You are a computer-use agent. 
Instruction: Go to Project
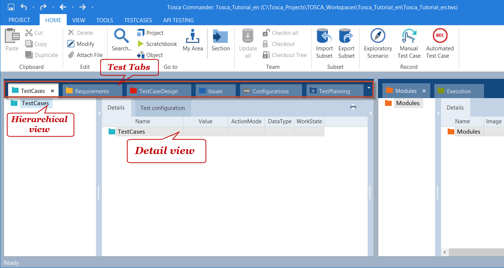pos(150,33)
